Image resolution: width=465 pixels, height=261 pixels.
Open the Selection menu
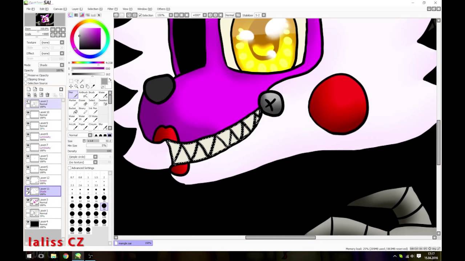click(x=95, y=9)
